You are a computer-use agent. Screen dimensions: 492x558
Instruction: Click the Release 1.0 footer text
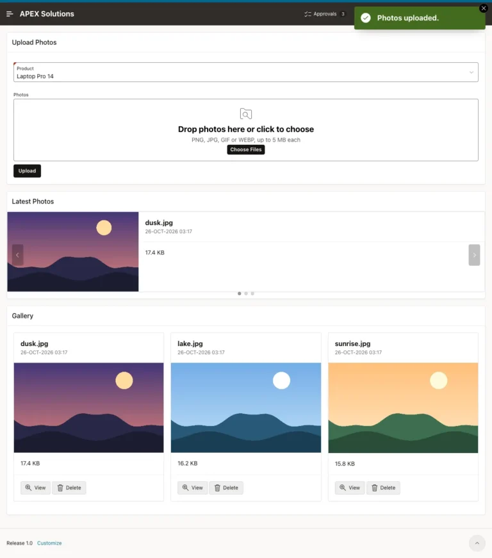point(20,543)
